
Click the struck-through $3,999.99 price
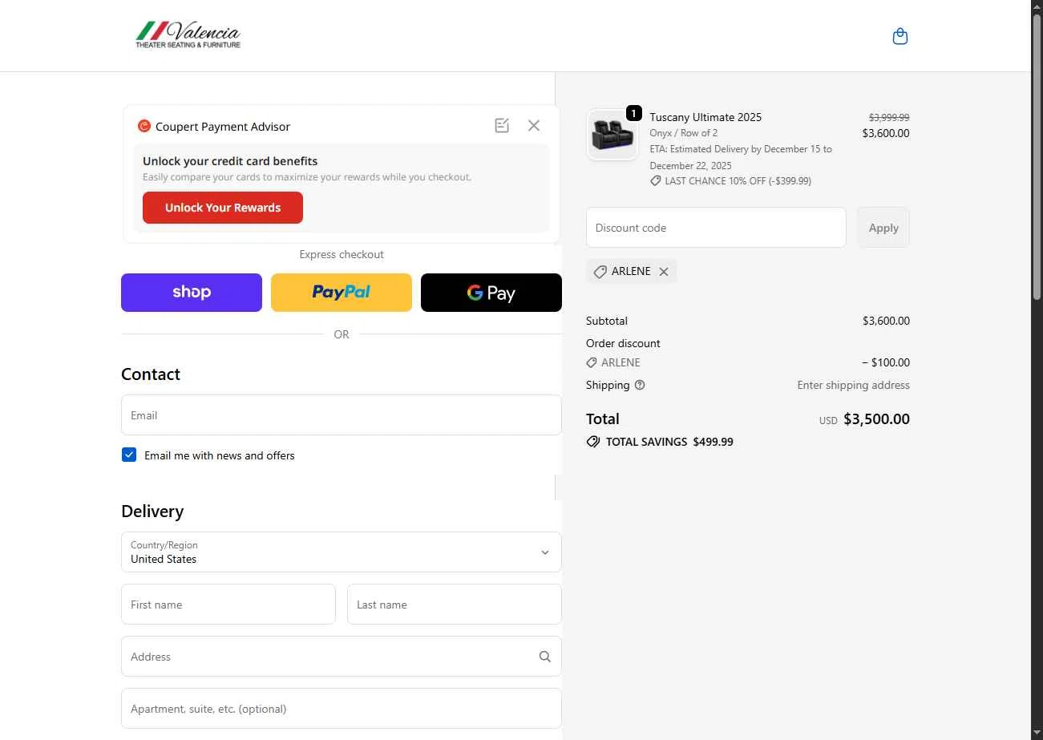(x=889, y=117)
